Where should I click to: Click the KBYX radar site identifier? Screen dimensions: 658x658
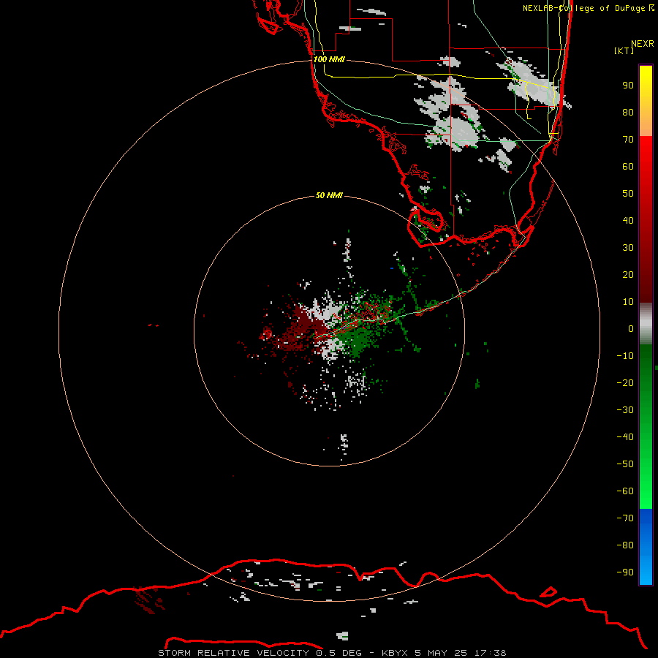(395, 653)
